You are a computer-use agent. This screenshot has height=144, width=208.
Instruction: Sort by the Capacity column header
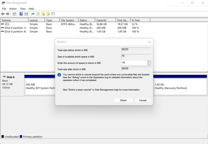pyautogui.click(x=106, y=20)
